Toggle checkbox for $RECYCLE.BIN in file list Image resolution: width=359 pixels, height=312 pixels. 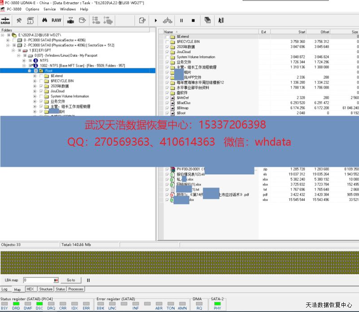coord(167,42)
